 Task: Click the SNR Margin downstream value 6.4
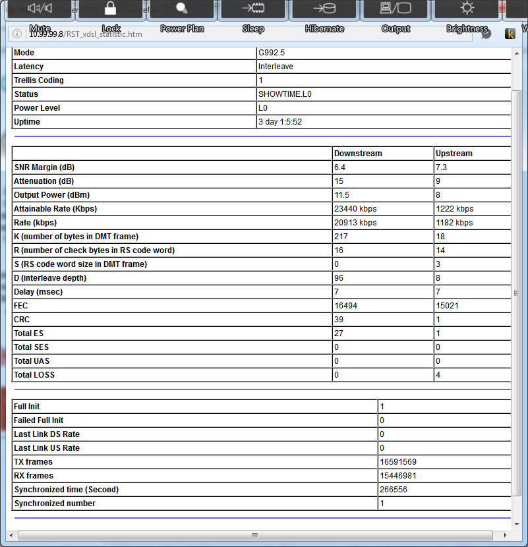(339, 167)
